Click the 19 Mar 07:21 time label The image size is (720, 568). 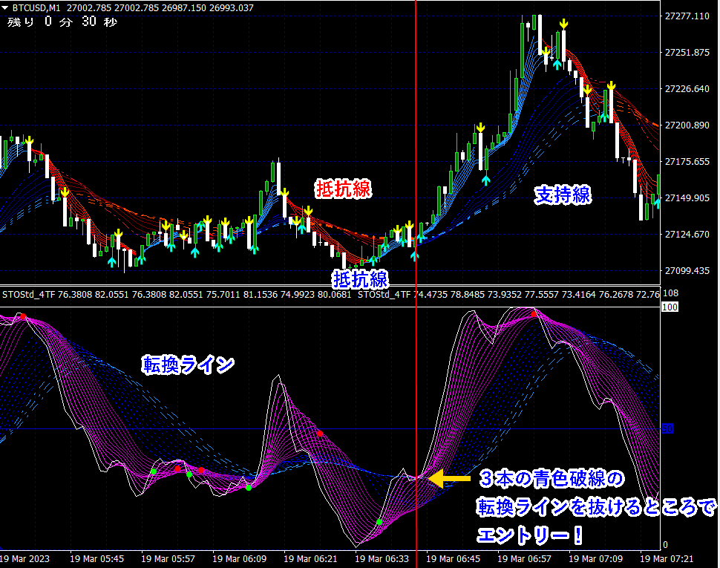pyautogui.click(x=667, y=559)
